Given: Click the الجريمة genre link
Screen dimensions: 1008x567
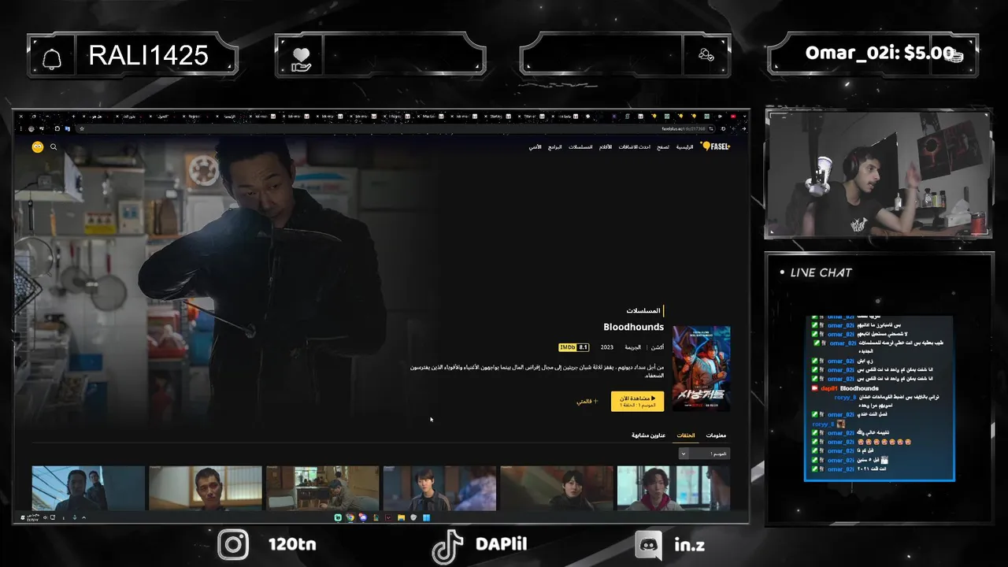Looking at the screenshot, I should pos(633,347).
